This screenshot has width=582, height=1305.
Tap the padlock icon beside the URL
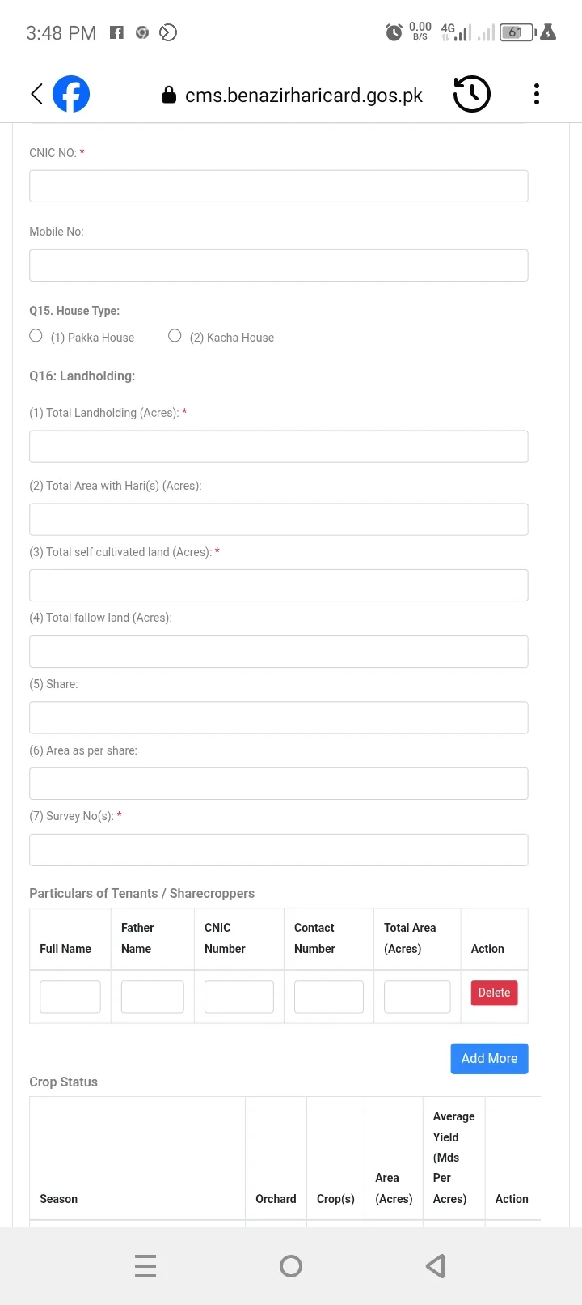tap(169, 96)
